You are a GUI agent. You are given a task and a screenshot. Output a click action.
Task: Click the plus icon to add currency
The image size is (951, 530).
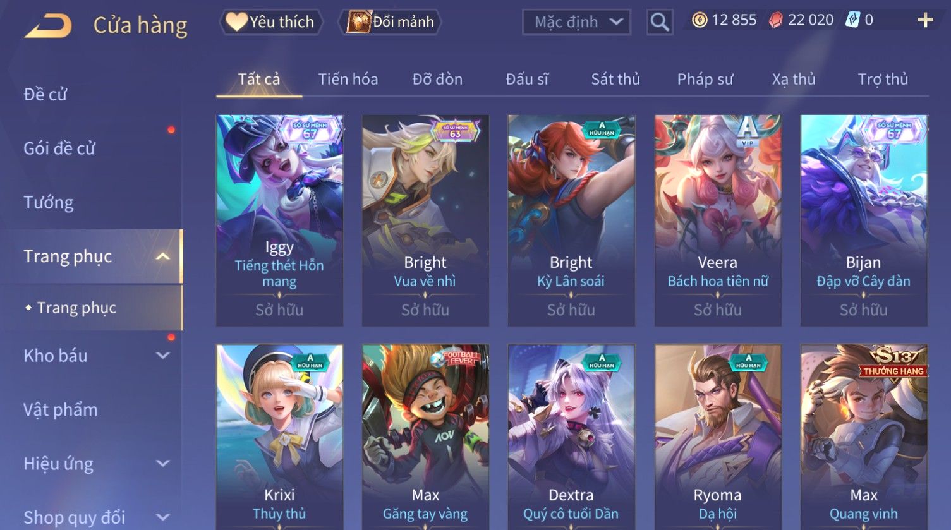tap(925, 21)
